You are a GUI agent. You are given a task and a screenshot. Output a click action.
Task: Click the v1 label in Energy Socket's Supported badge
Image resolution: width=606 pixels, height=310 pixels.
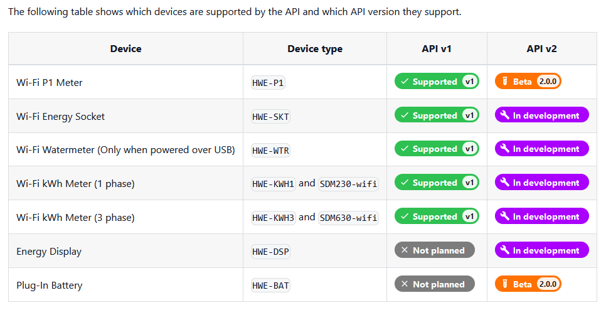pyautogui.click(x=470, y=115)
